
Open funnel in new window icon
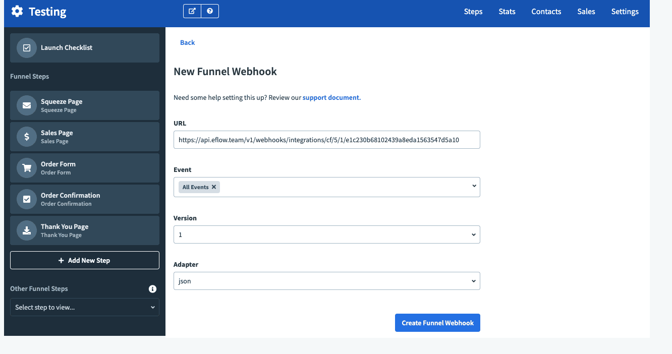click(192, 11)
